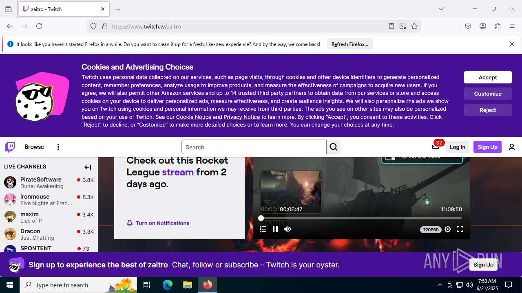This screenshot has width=522, height=293.
Task: Focus the Twitch Search field
Action: point(254,147)
